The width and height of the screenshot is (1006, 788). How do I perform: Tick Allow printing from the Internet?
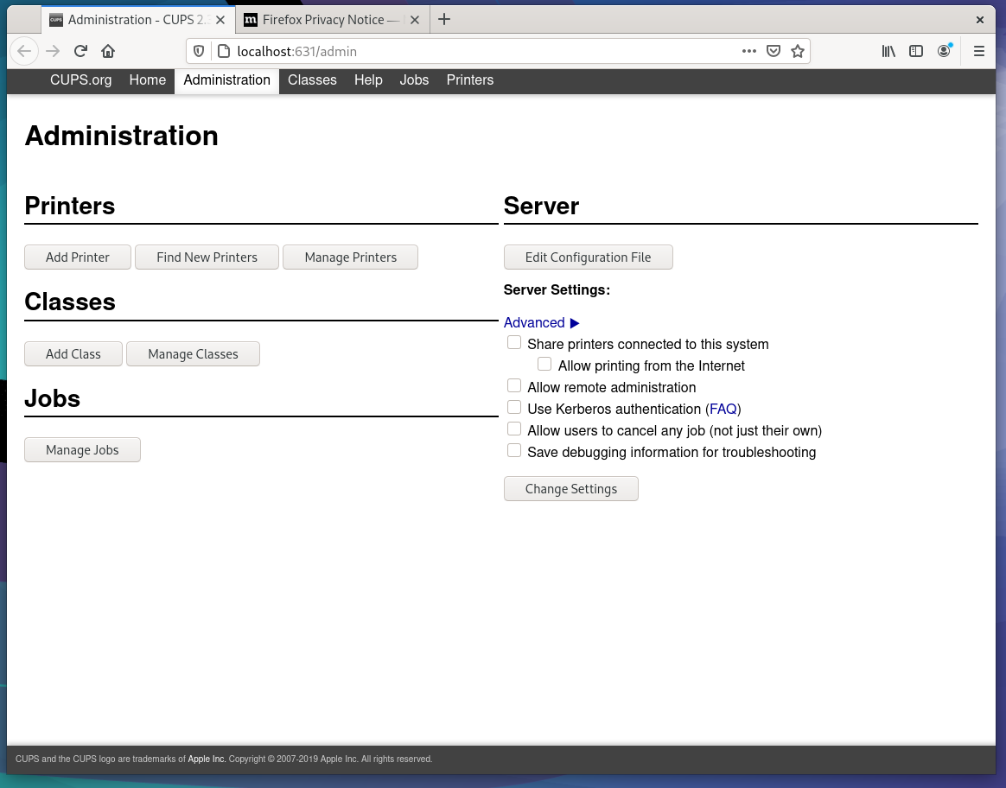[544, 364]
